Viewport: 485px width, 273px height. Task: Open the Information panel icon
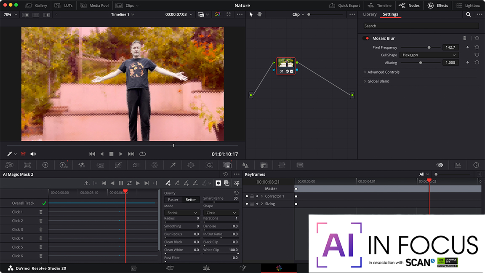tap(476, 165)
